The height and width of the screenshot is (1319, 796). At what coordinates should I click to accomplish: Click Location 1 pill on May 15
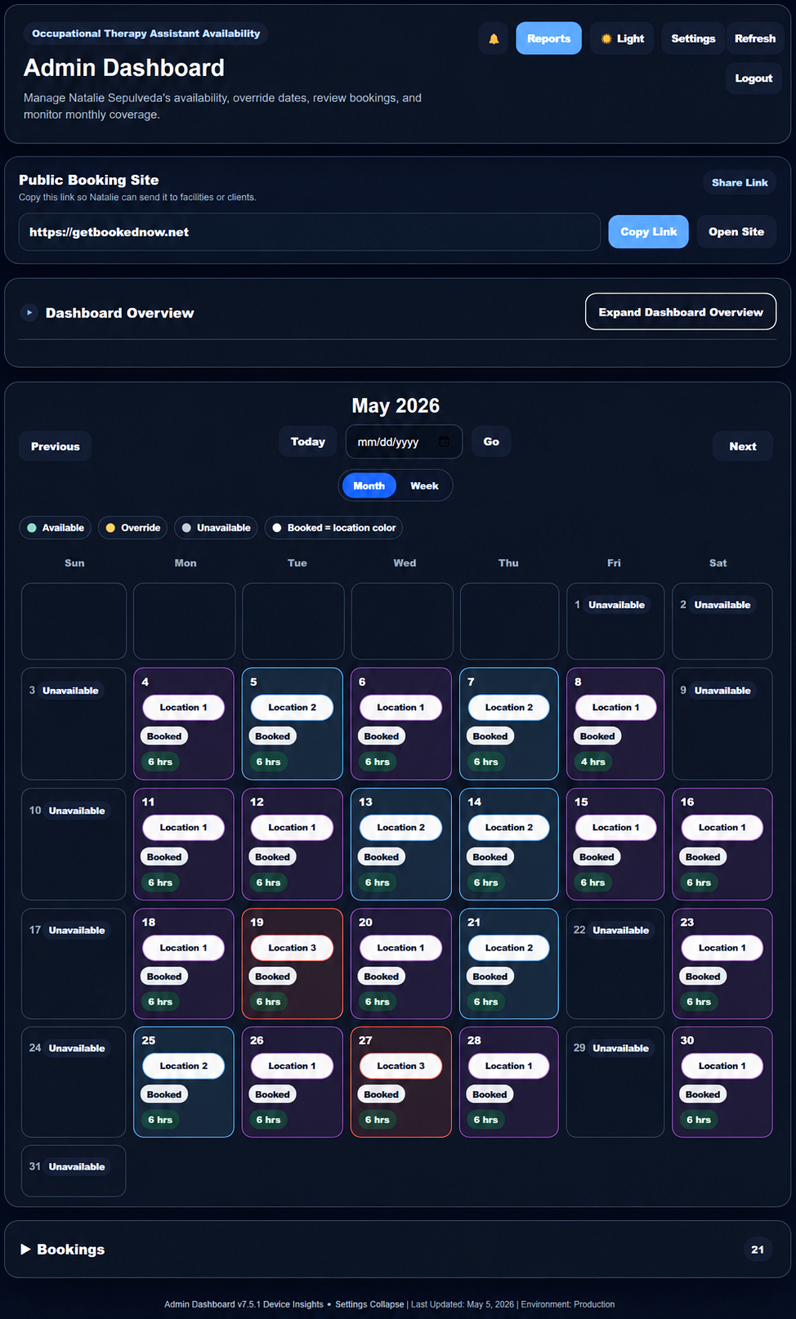615,828
